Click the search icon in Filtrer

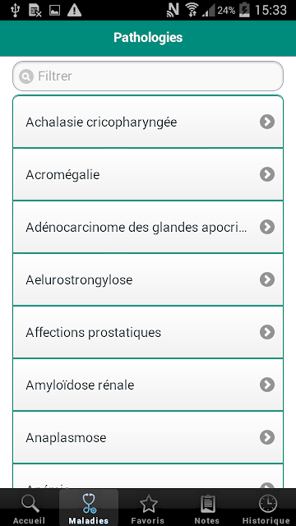(x=25, y=76)
